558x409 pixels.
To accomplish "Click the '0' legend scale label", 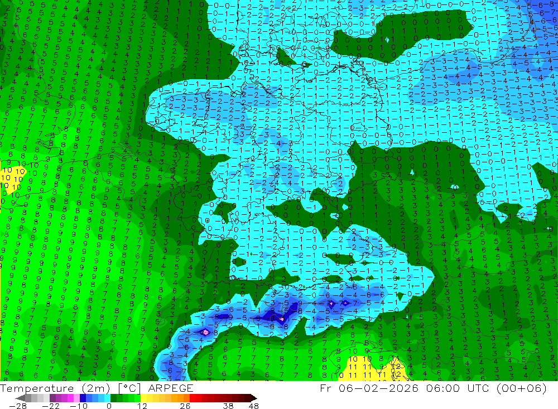I will point(109,406).
